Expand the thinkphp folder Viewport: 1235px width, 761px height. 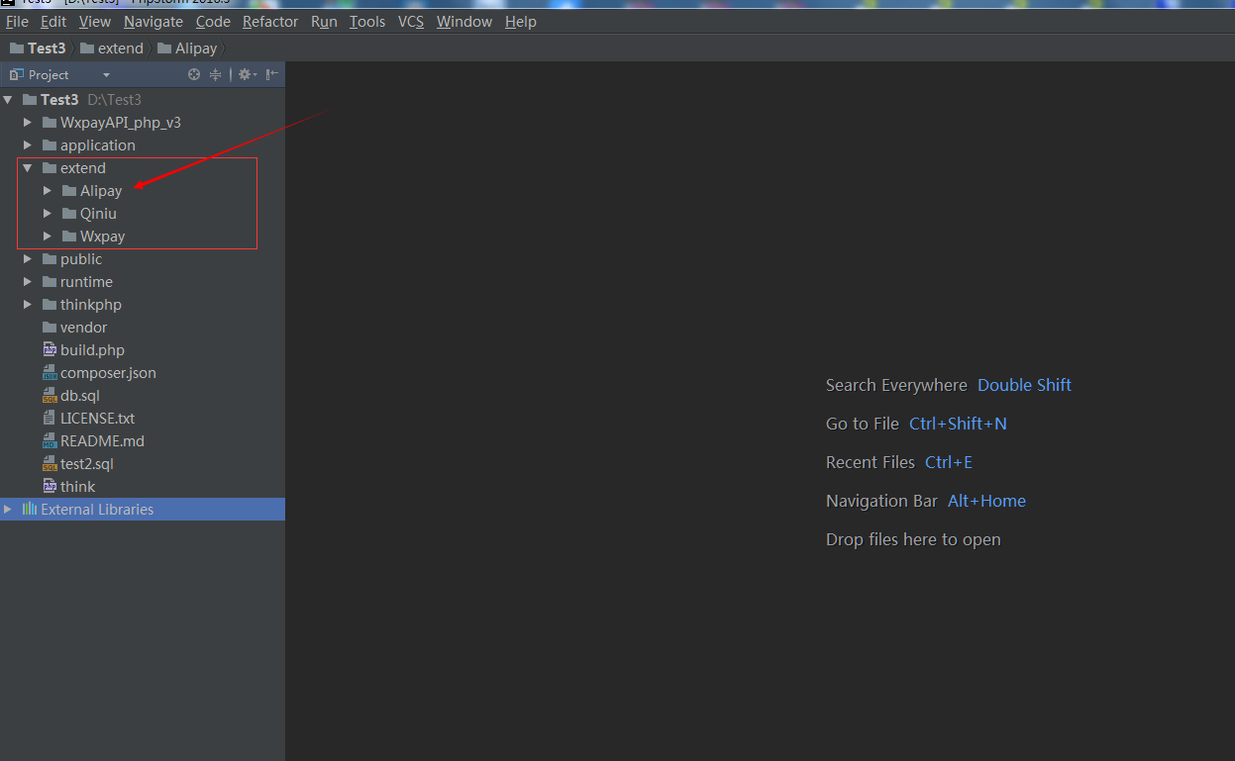pos(28,305)
